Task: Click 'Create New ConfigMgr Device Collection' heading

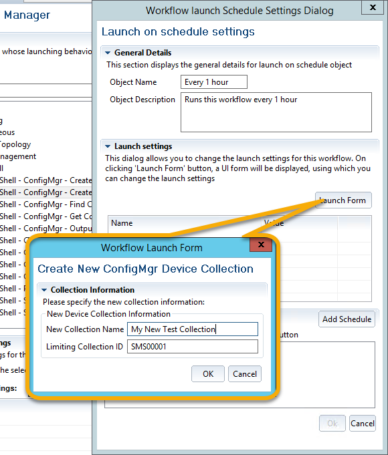Action: [145, 269]
